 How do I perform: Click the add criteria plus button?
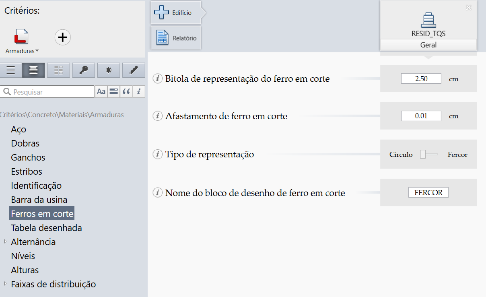62,37
